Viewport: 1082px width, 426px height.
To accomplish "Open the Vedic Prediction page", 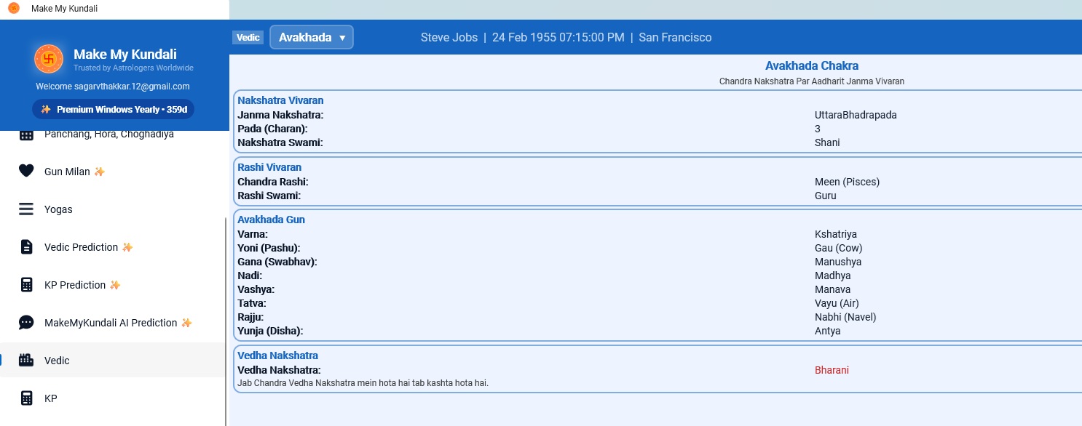I will (x=113, y=247).
